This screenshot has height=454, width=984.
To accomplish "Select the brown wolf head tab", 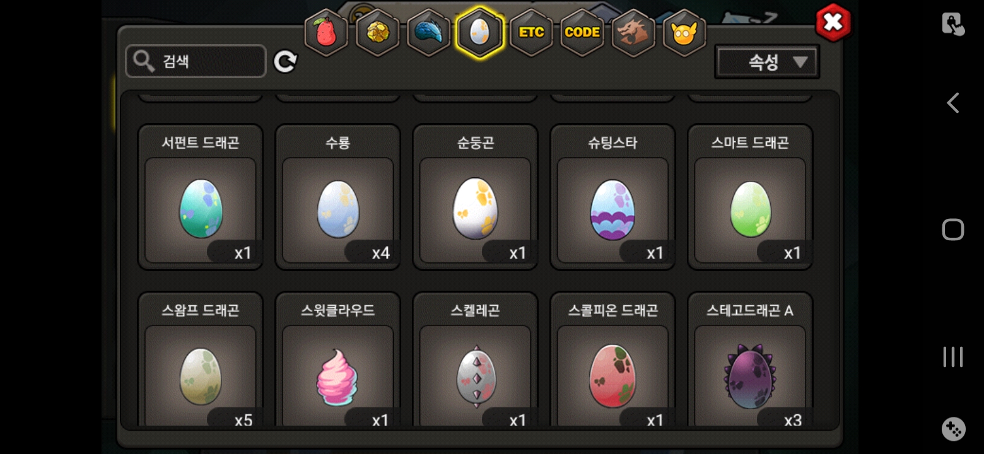I will 633,32.
